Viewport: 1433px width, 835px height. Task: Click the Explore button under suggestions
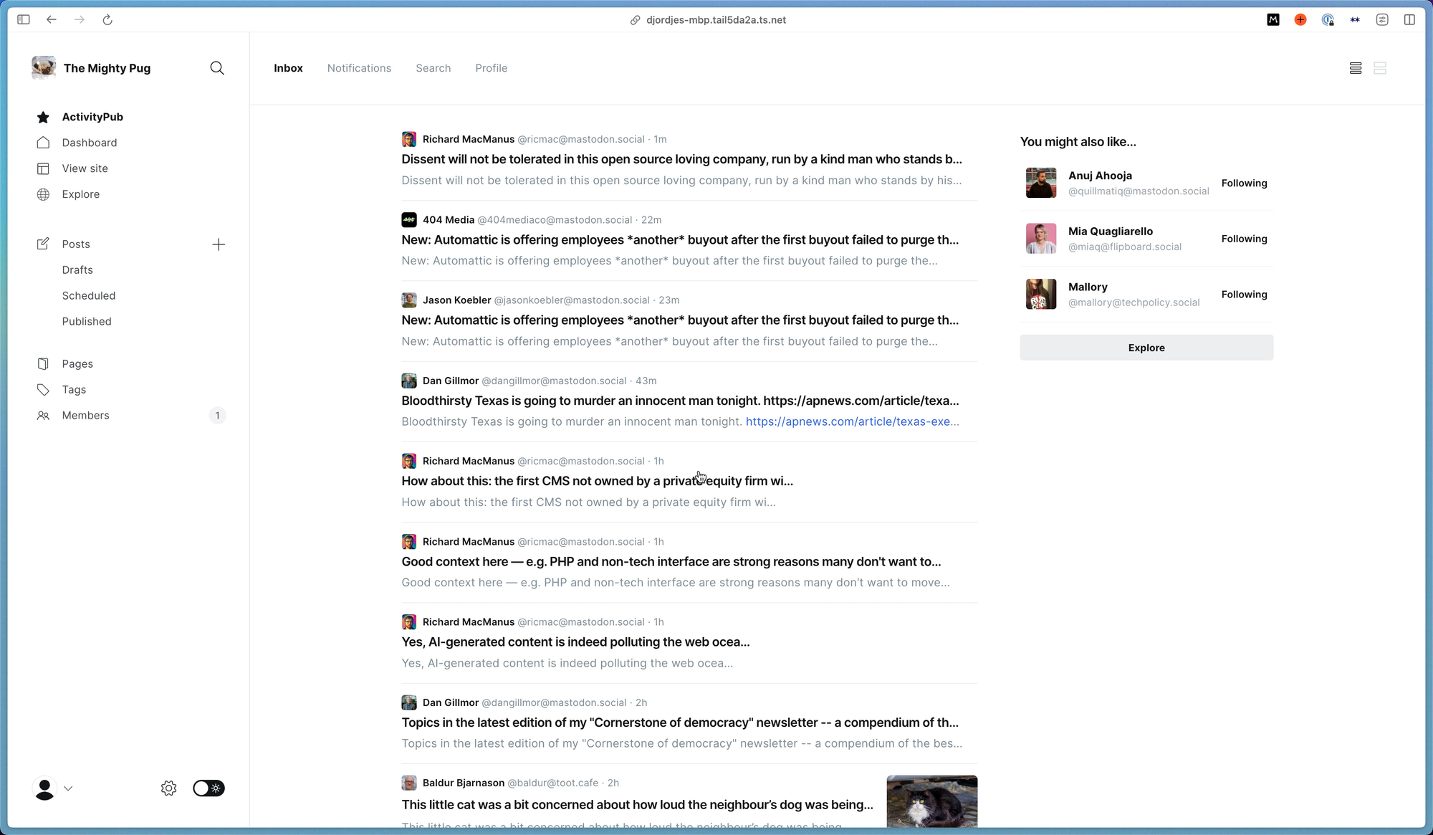click(1146, 348)
